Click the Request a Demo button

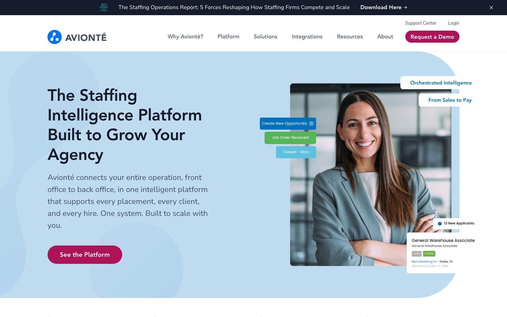pyautogui.click(x=432, y=37)
